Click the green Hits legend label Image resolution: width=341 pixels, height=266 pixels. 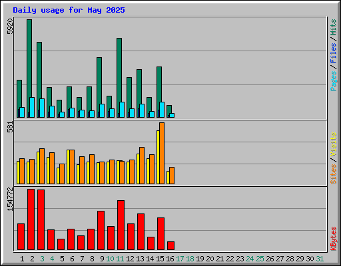(x=334, y=27)
